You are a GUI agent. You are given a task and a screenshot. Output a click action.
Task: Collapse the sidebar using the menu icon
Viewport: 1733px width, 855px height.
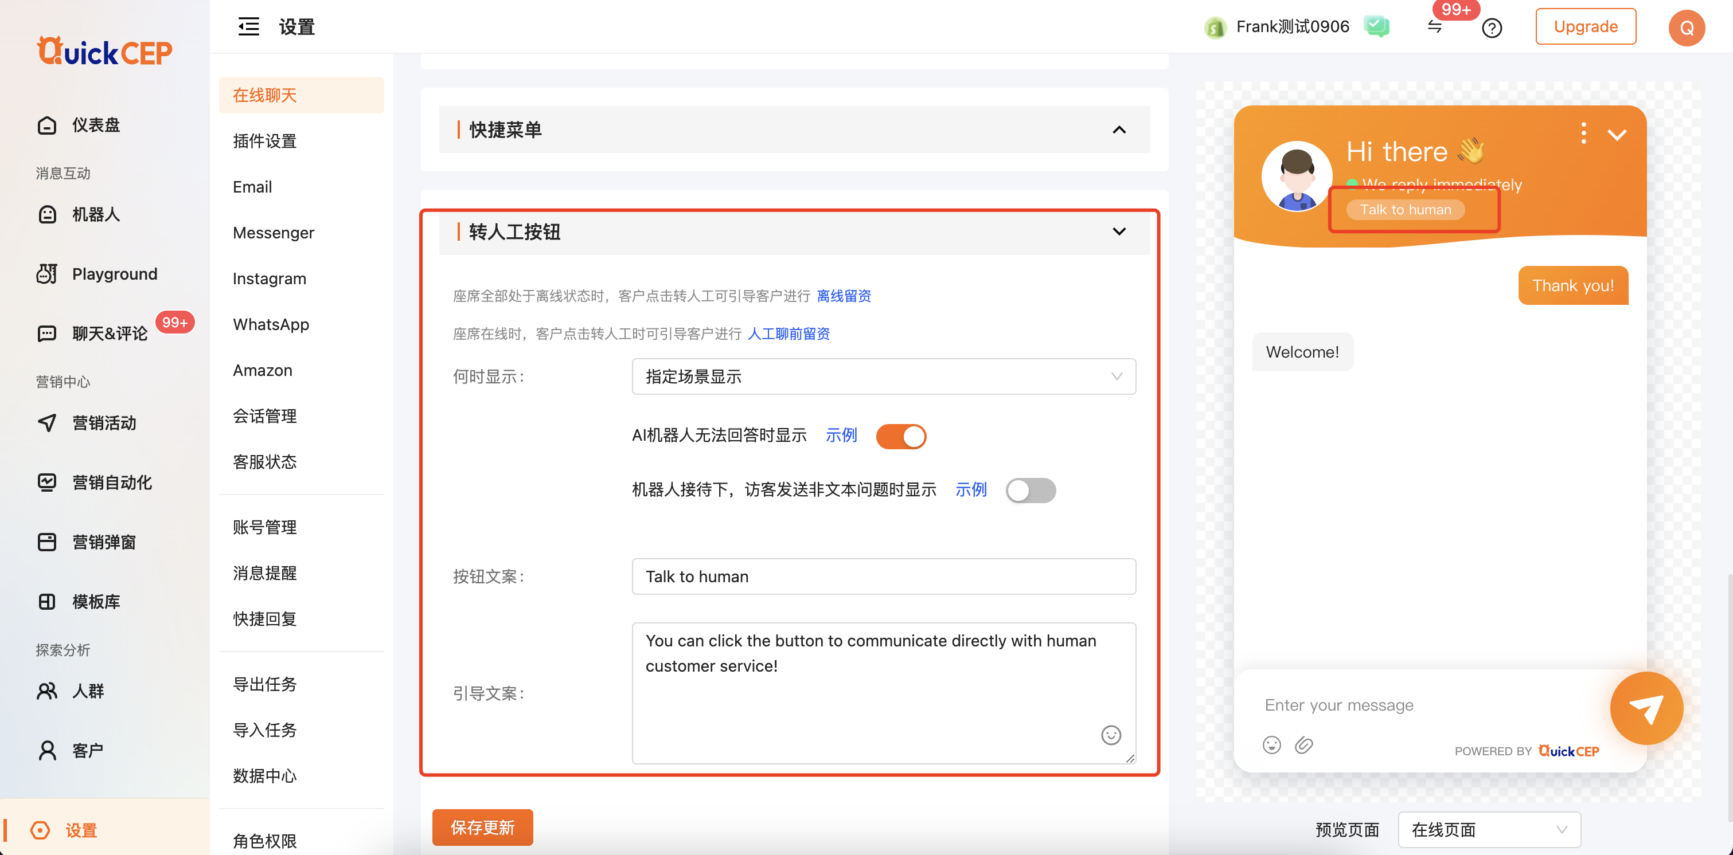[248, 27]
